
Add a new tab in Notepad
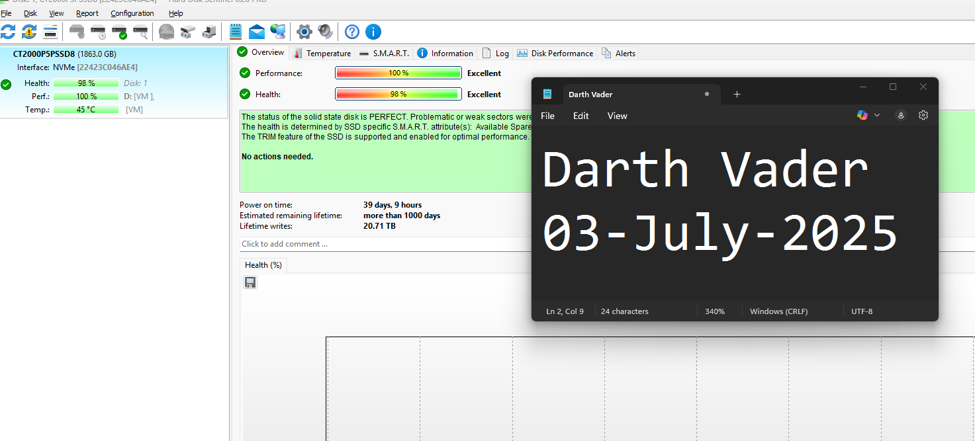(737, 95)
